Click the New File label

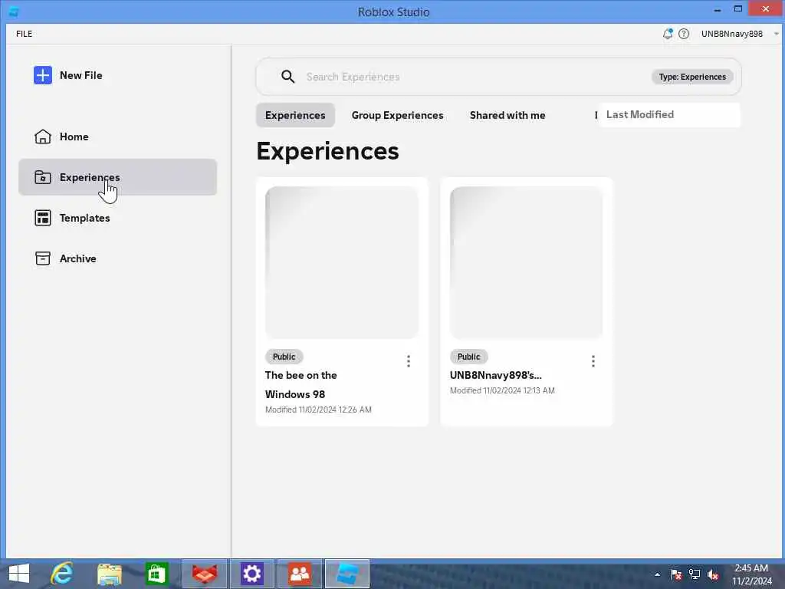81,75
